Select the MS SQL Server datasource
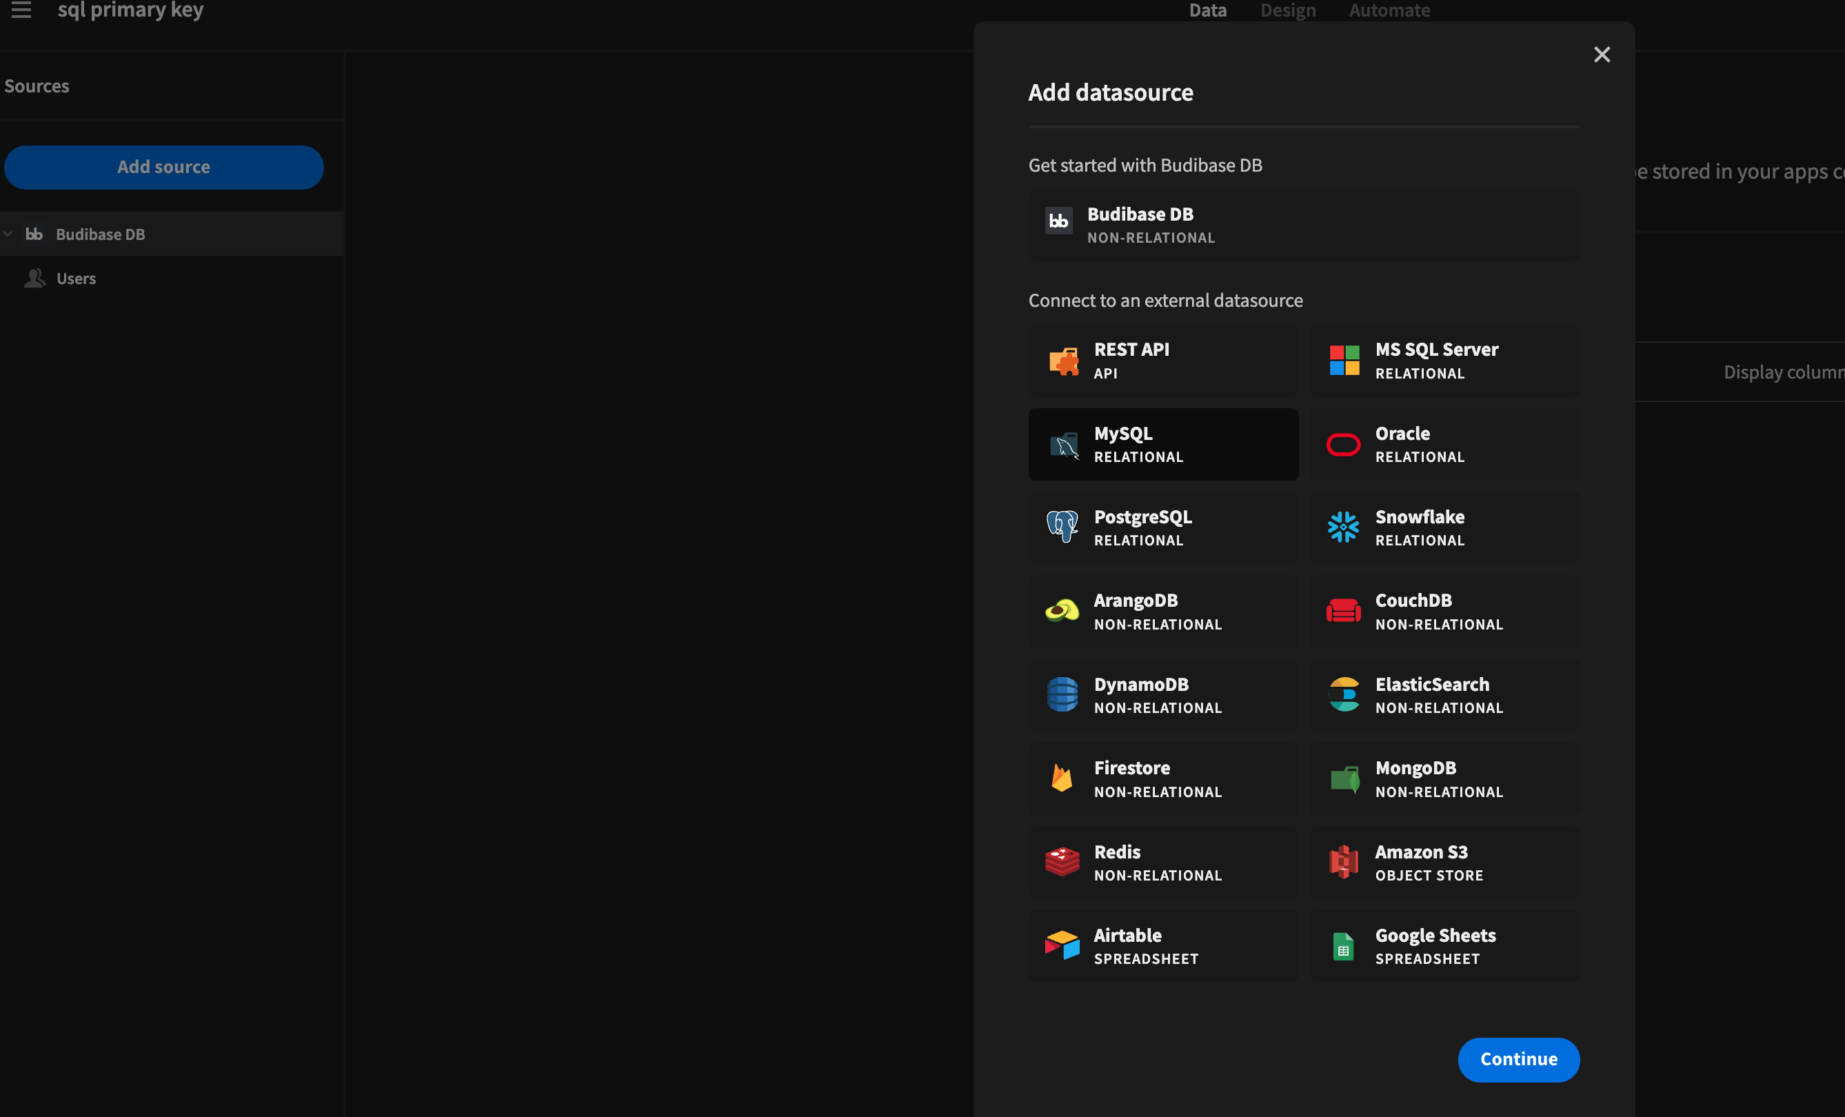This screenshot has width=1845, height=1117. tap(1444, 360)
